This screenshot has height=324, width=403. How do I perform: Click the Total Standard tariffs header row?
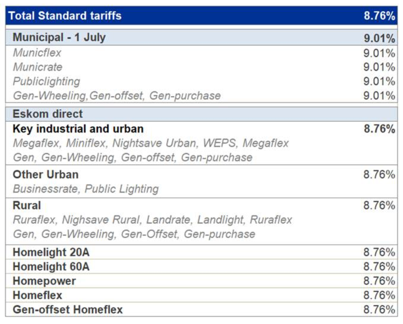tap(201, 16)
